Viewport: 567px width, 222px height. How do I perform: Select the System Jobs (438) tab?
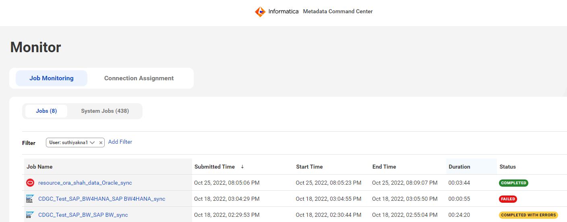pos(105,111)
